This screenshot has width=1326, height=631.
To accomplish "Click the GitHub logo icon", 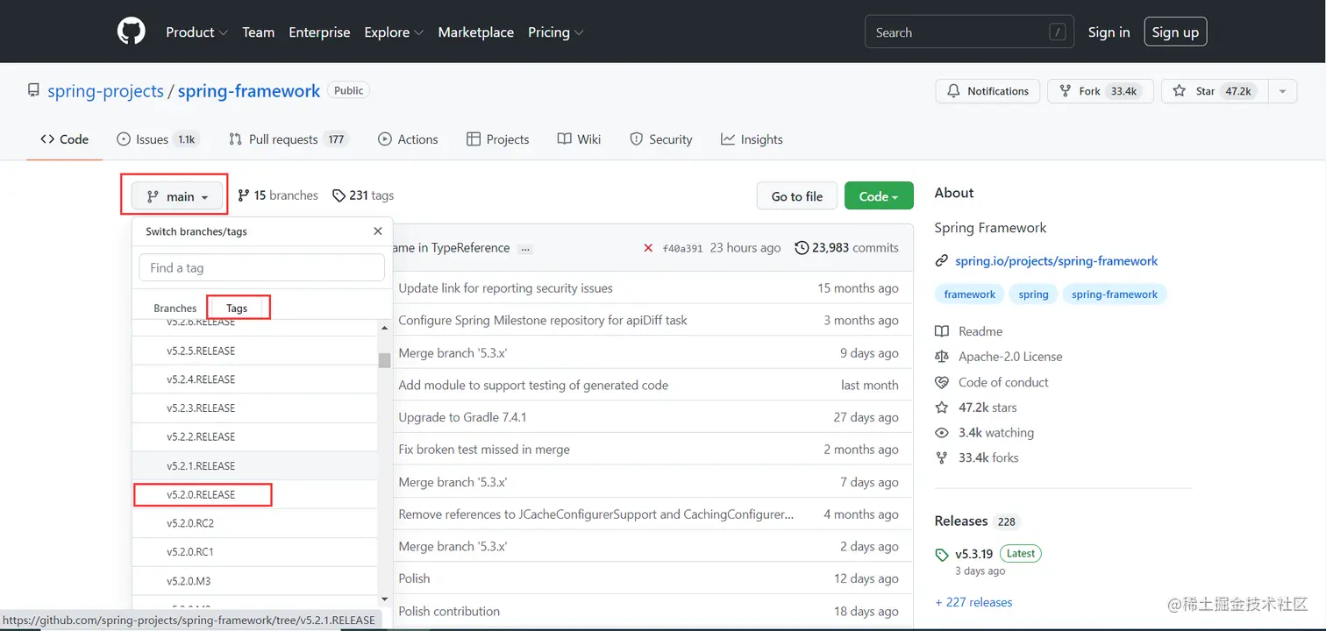I will pos(132,32).
